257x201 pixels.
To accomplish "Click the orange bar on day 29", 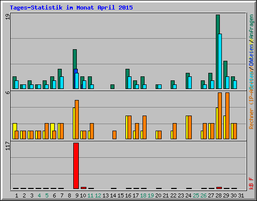I will point(227,116).
